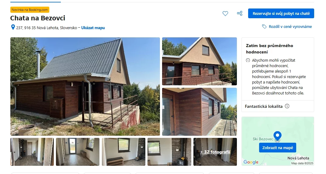This screenshot has height=174, width=326.
Task: Click the share icon
Action: tap(240, 13)
